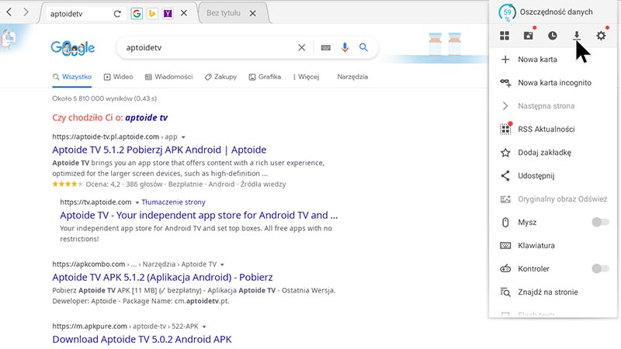Close the aptoidetv tab

(x=184, y=13)
